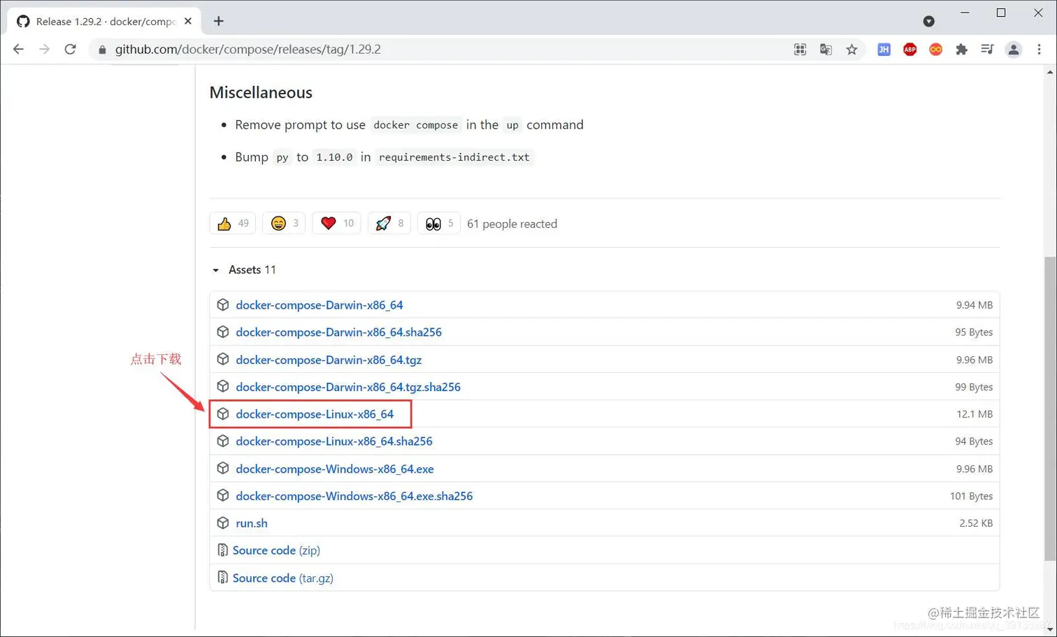Collapse the Assets 11 section

[x=244, y=270]
